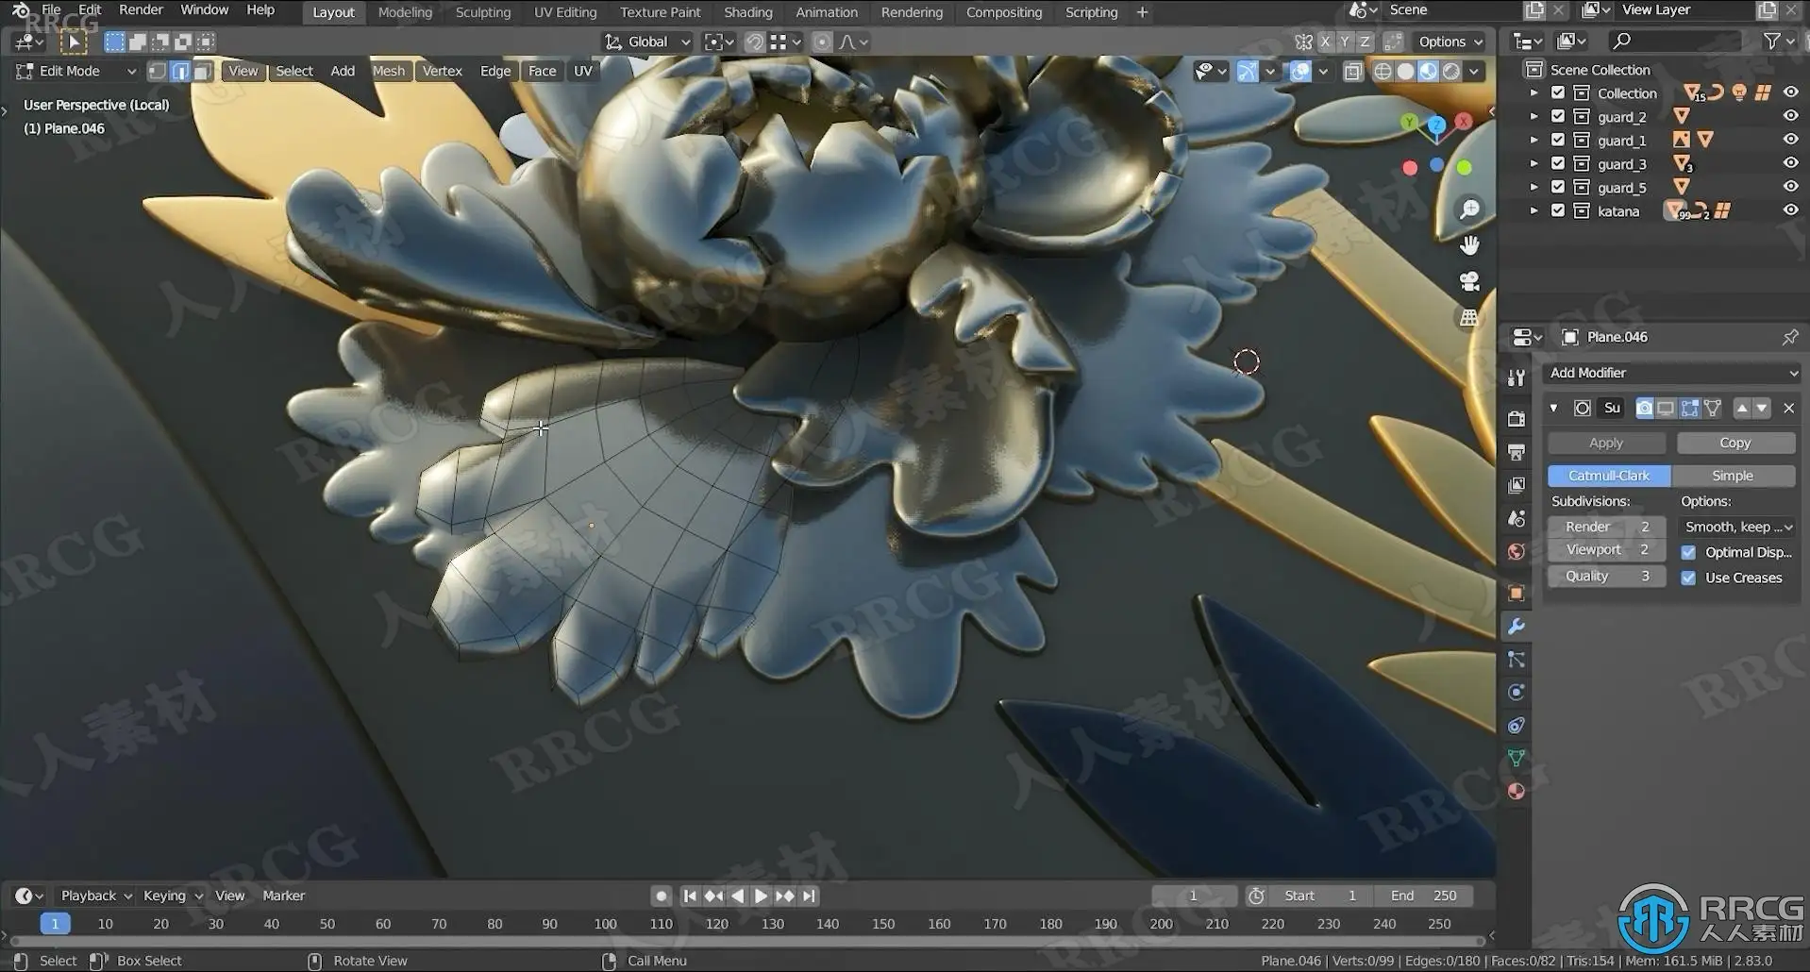The width and height of the screenshot is (1810, 972).
Task: Hide the guard_2 collection with eye icon
Action: (x=1790, y=116)
